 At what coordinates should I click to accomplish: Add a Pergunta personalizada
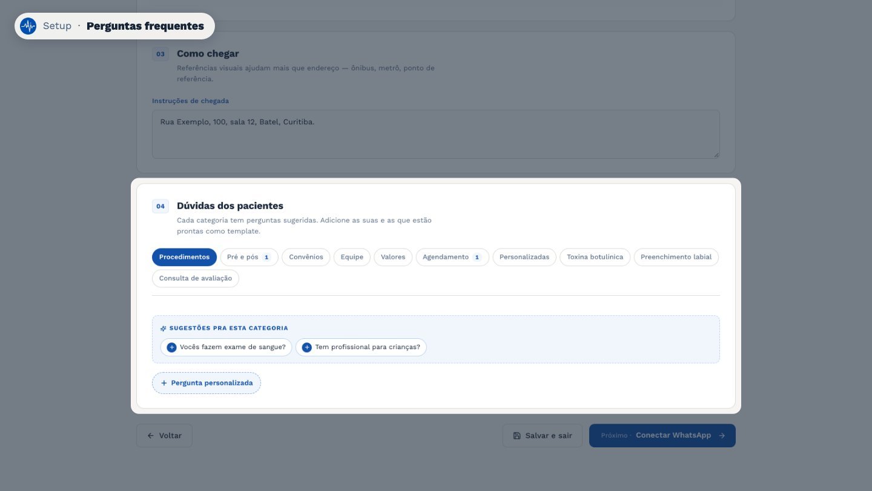click(206, 383)
